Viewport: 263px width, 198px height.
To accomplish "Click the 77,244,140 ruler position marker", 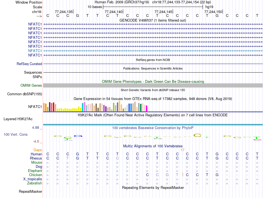I will [x=114, y=12].
